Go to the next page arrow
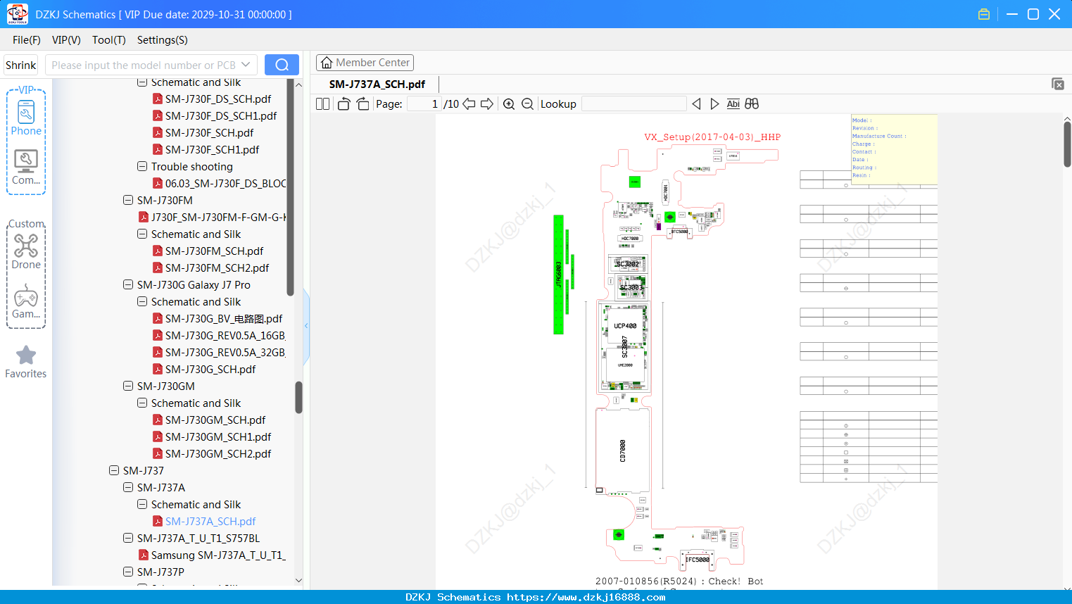The width and height of the screenshot is (1072, 604). coord(487,104)
